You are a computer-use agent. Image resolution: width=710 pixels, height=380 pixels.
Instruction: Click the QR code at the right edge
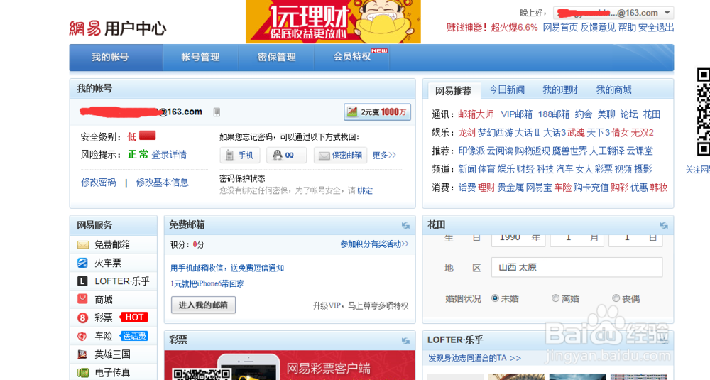(703, 112)
